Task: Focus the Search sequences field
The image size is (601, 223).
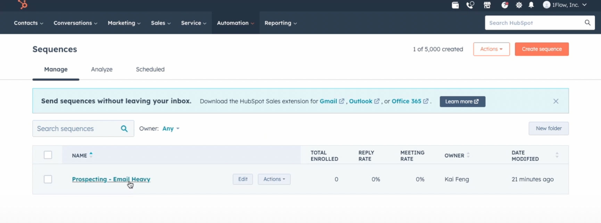Action: click(x=83, y=129)
